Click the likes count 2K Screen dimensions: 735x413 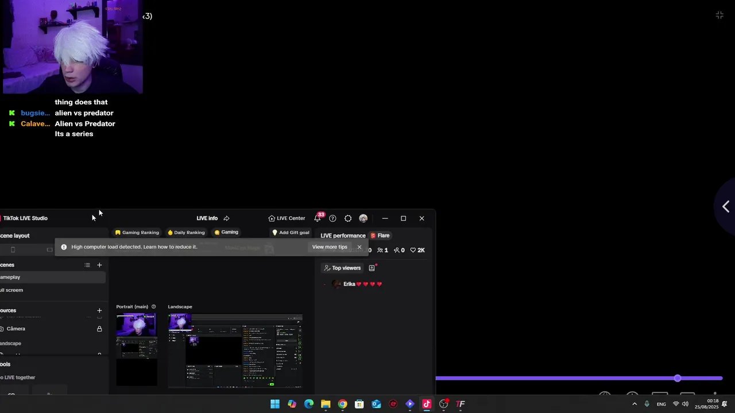click(x=417, y=250)
